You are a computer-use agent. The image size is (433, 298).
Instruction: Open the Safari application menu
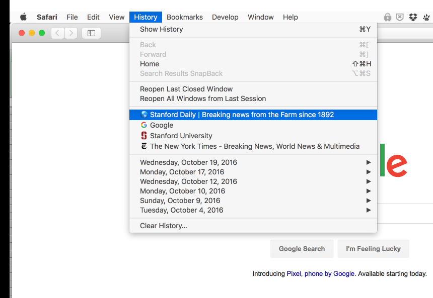coord(47,17)
